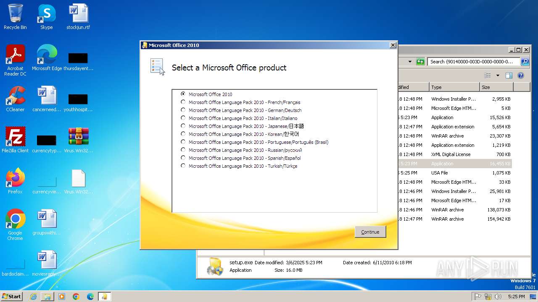Select the 2,955 KB Windows Installer row

455,99
